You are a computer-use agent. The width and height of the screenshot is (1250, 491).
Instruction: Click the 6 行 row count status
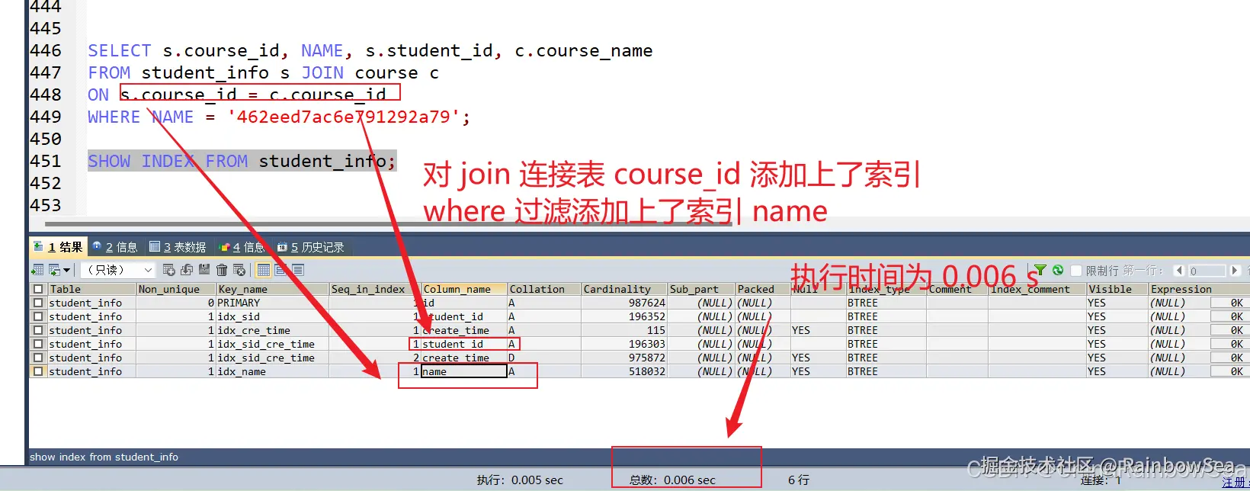point(799,480)
